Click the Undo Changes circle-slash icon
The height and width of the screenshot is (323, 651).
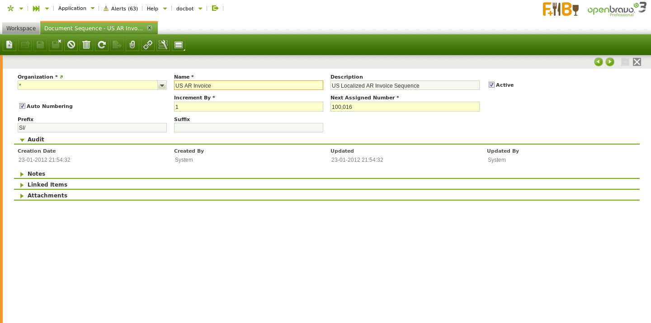[71, 45]
